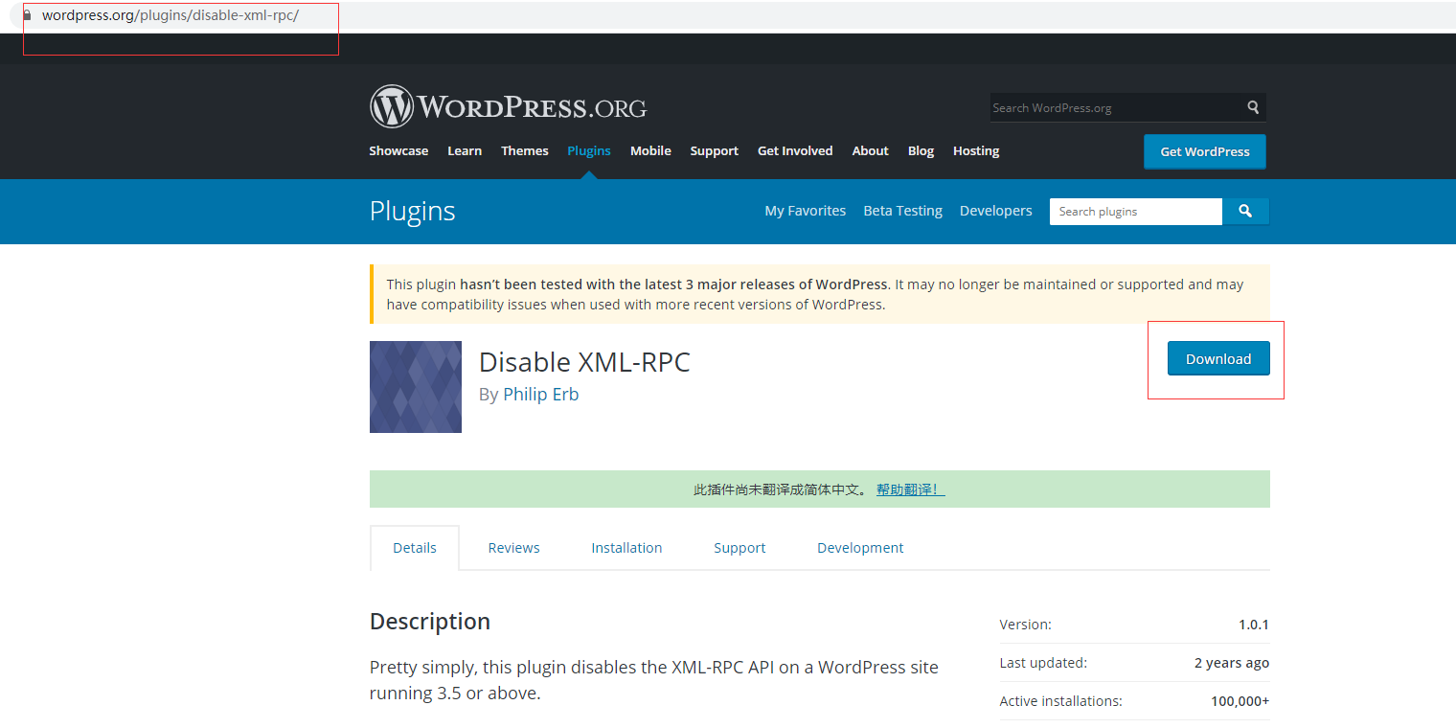Open the Developers link
This screenshot has height=728, width=1456.
point(996,211)
